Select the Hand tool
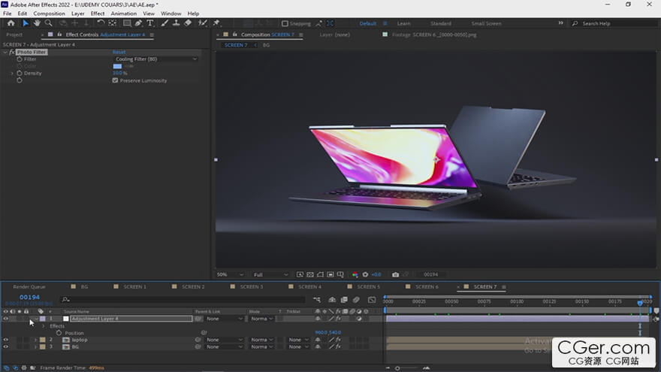This screenshot has height=372, width=661. coord(37,23)
